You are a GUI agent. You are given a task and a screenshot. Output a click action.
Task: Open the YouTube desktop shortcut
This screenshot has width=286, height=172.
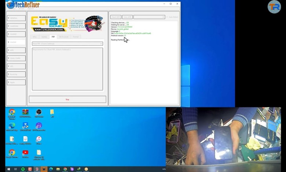pyautogui.click(x=25, y=153)
